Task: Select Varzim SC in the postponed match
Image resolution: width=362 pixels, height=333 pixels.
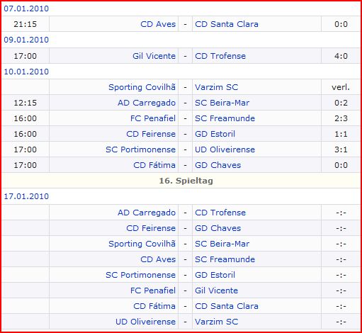Action: coord(216,87)
